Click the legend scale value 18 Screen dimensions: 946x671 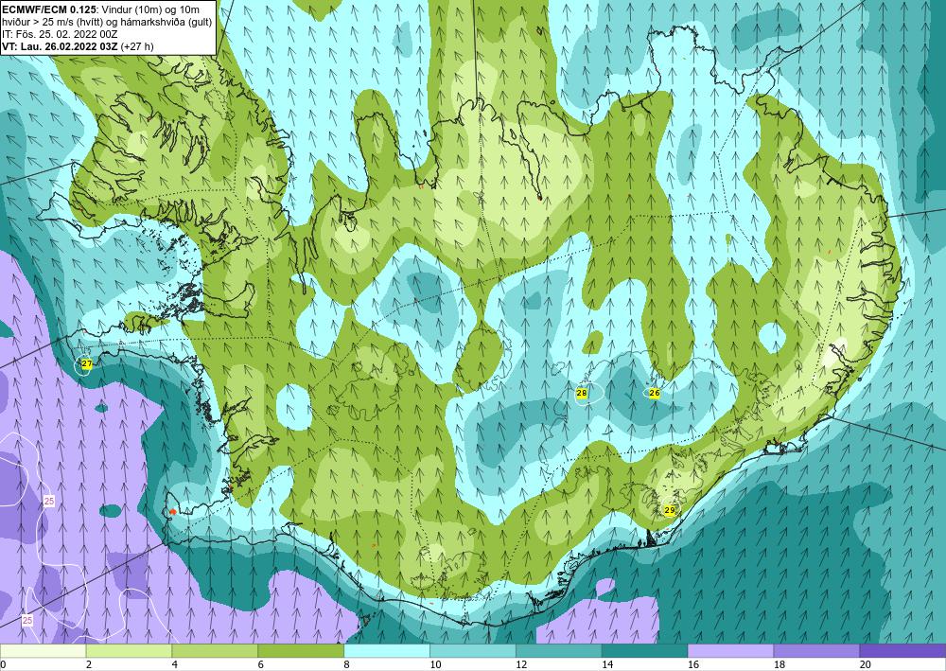pyautogui.click(x=779, y=665)
